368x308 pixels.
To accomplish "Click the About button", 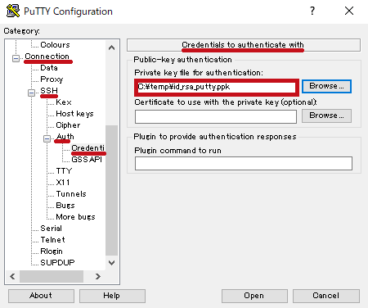I will [x=41, y=296].
